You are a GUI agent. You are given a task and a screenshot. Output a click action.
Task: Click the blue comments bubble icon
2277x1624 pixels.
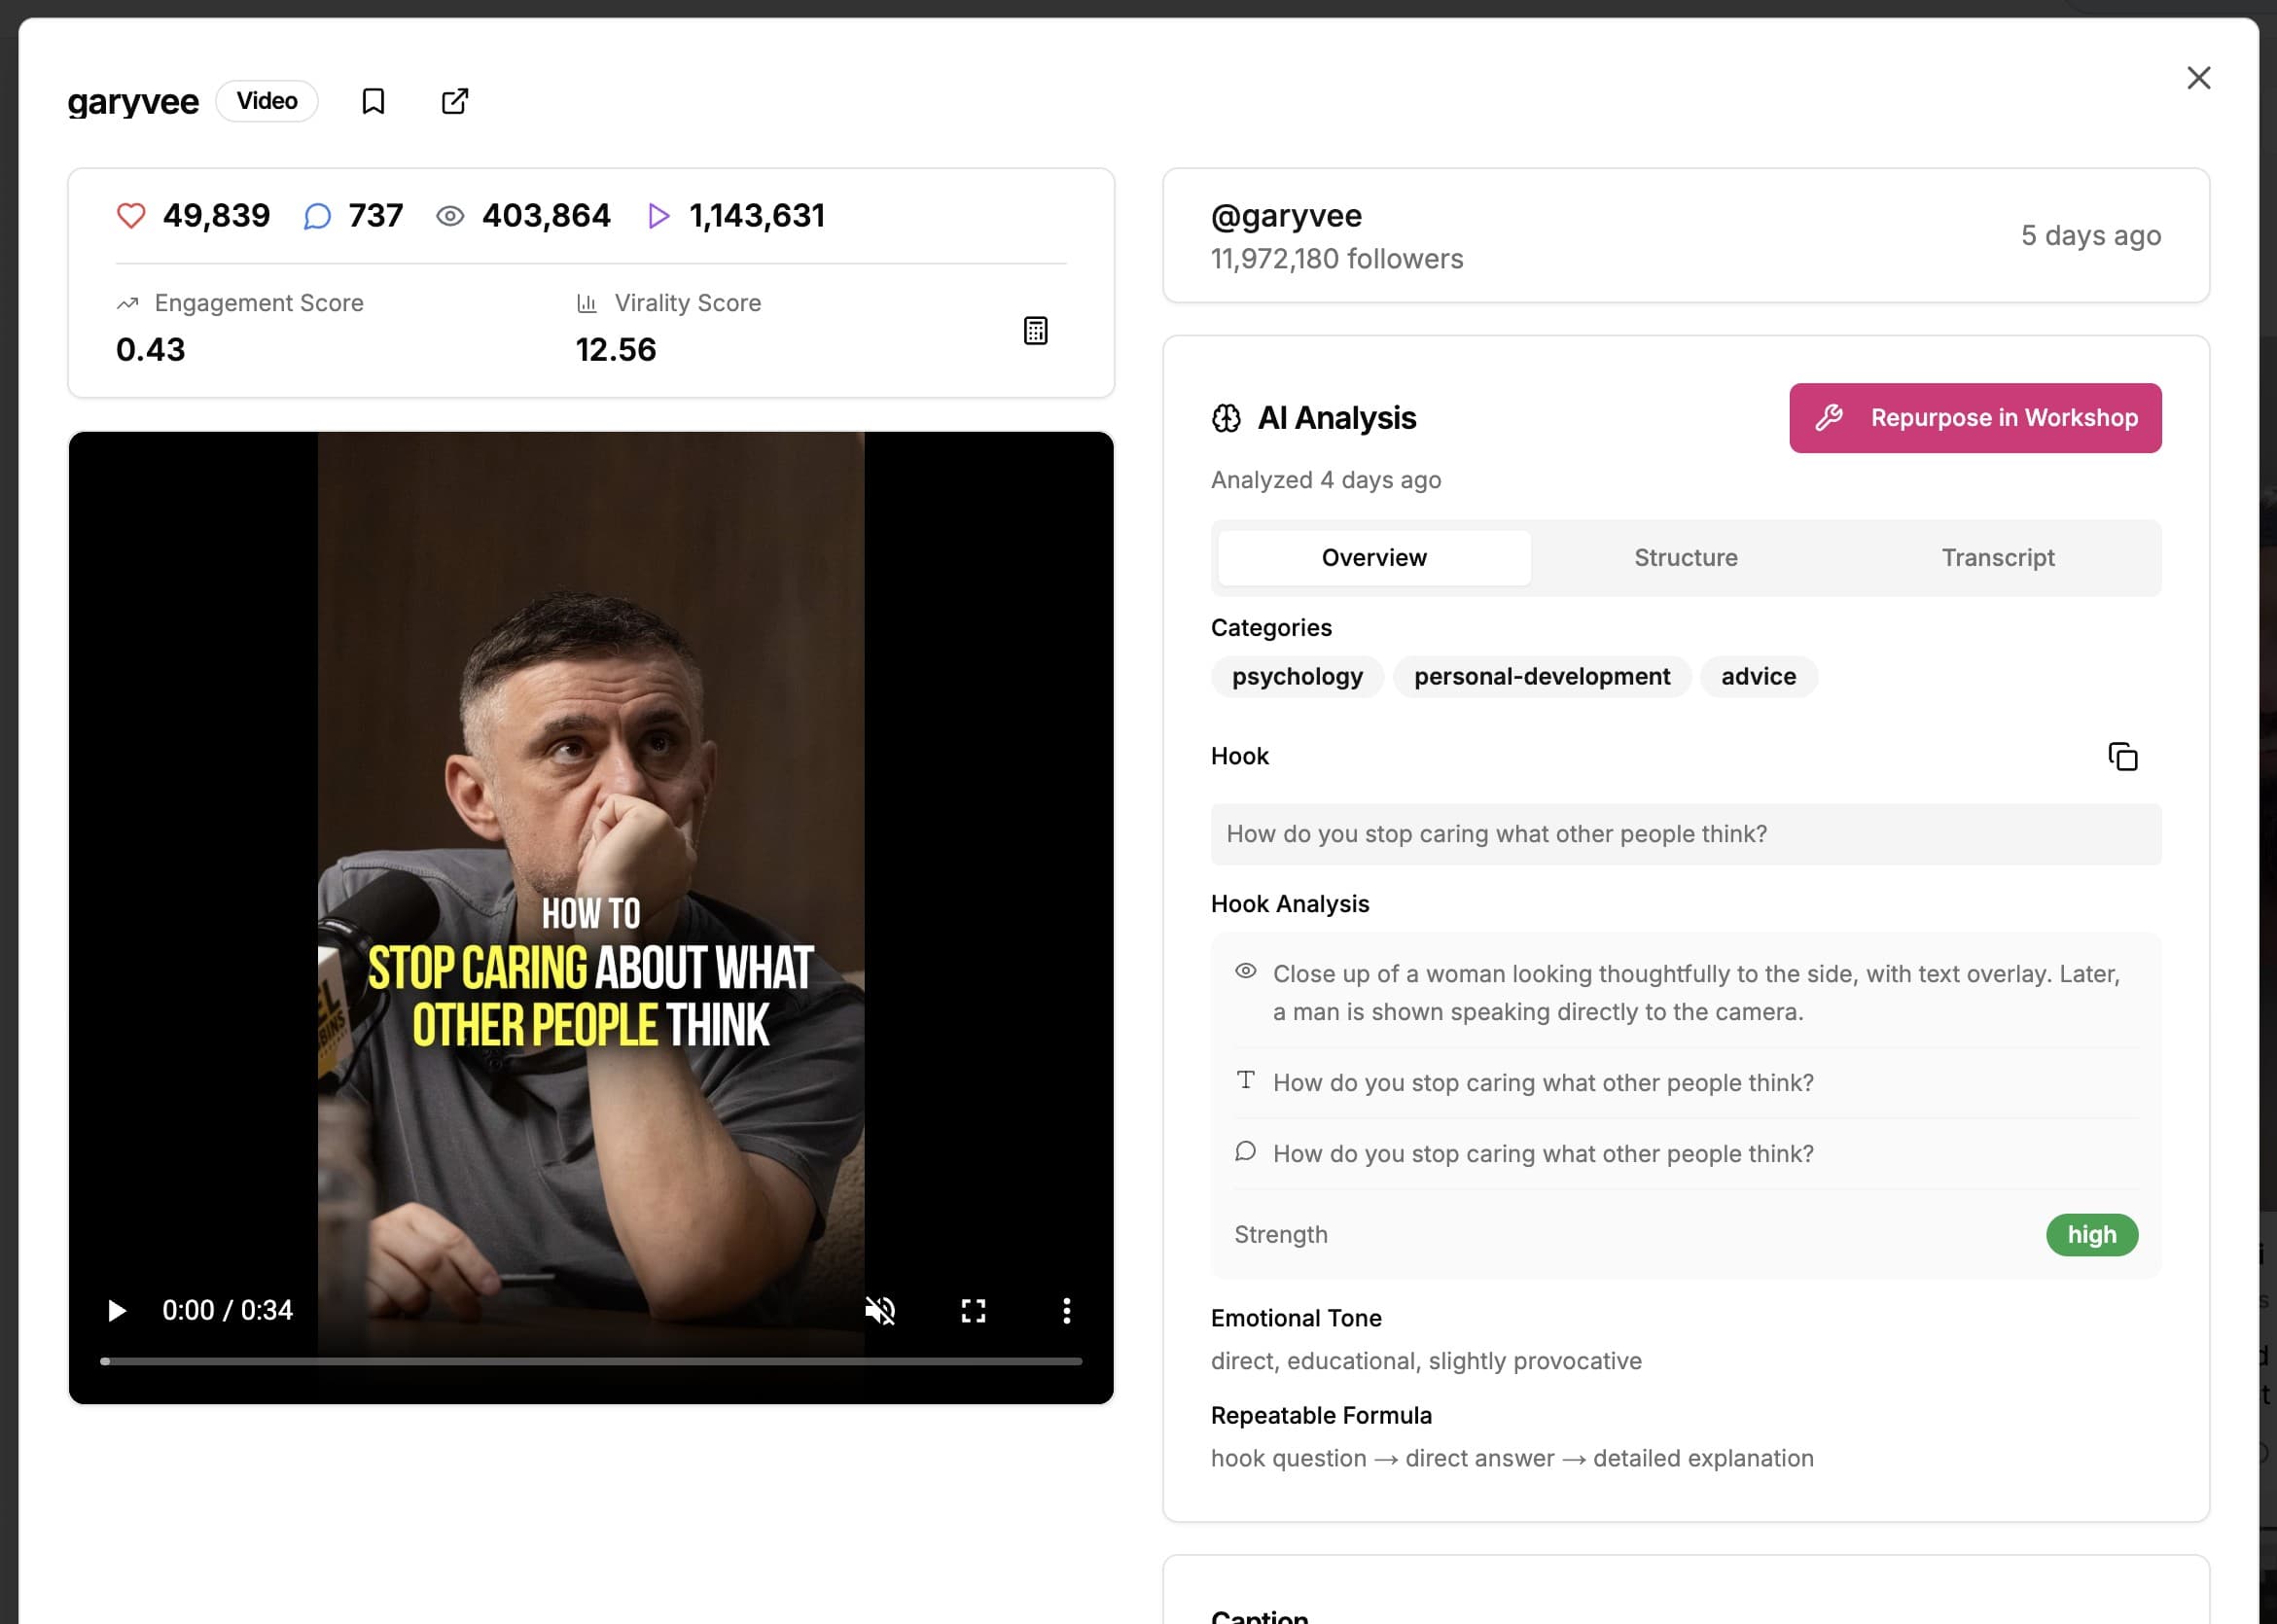[317, 216]
